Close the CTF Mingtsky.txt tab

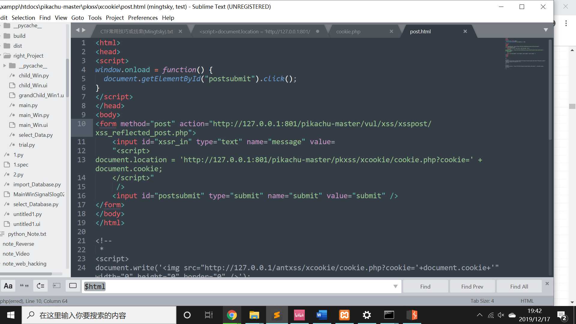click(180, 31)
